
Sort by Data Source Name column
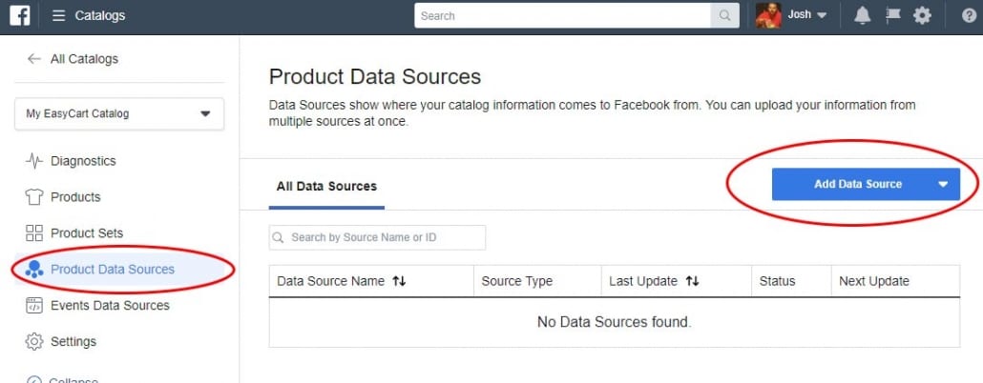399,281
